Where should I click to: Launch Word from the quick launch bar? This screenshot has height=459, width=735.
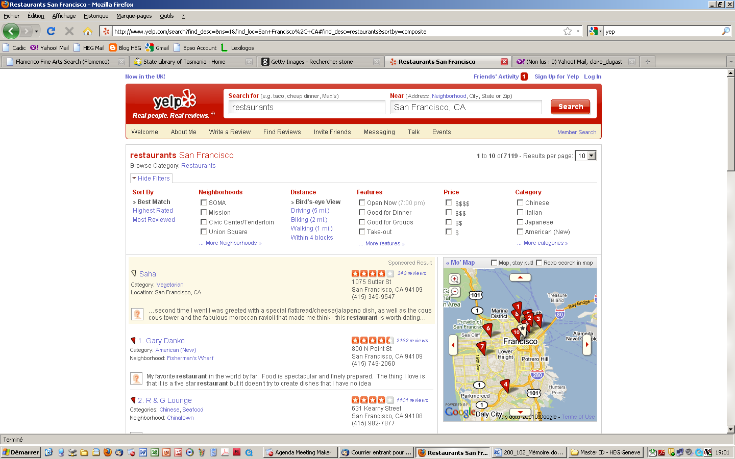143,452
